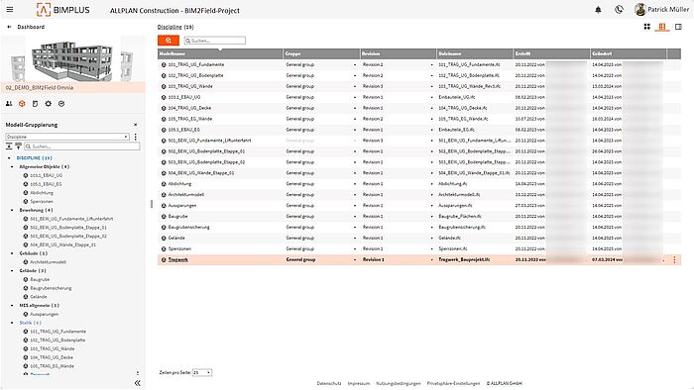Close the Modell-Gruppierung panel

click(x=136, y=125)
